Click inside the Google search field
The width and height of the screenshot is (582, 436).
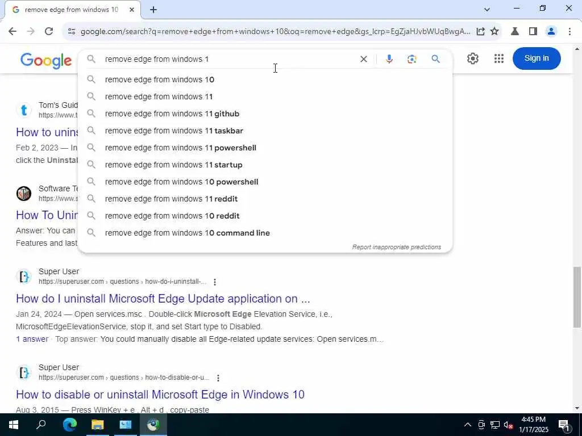230,59
